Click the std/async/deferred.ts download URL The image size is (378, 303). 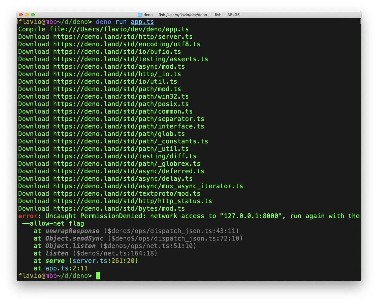tap(129, 171)
